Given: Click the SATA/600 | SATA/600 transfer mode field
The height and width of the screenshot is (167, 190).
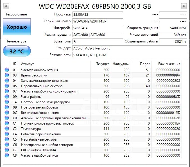Looking at the screenshot, I should click(98, 35).
